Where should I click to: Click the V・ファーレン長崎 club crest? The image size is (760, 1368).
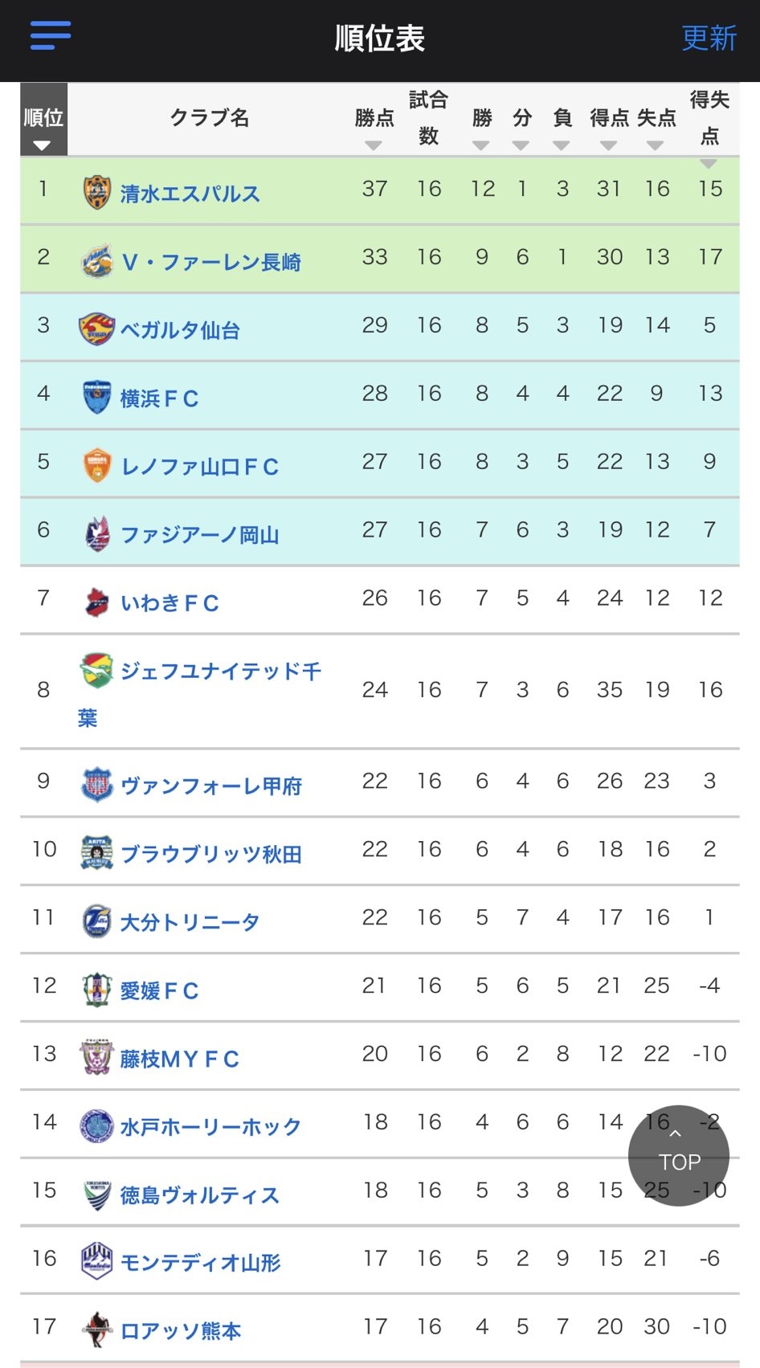tap(97, 261)
